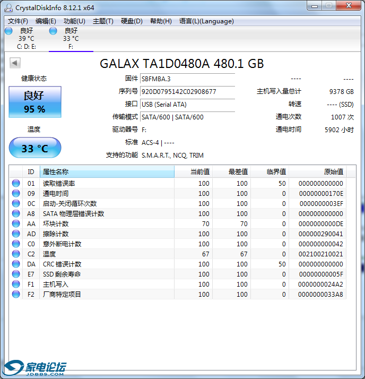Click the status orb for disk F:
Viewport: 365px width, 379px height.
pos(53,31)
